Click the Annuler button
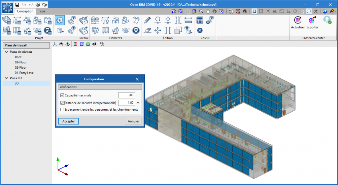This screenshot has height=185, width=338. 133,121
